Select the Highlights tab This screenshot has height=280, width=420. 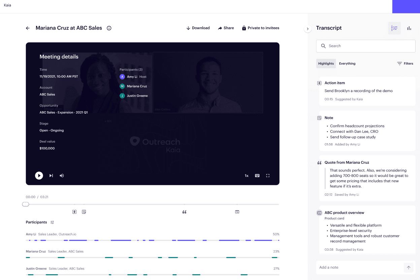[326, 63]
